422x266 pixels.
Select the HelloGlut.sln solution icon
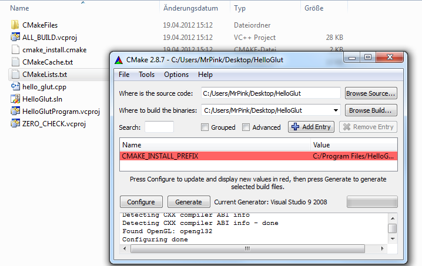pyautogui.click(x=15, y=99)
